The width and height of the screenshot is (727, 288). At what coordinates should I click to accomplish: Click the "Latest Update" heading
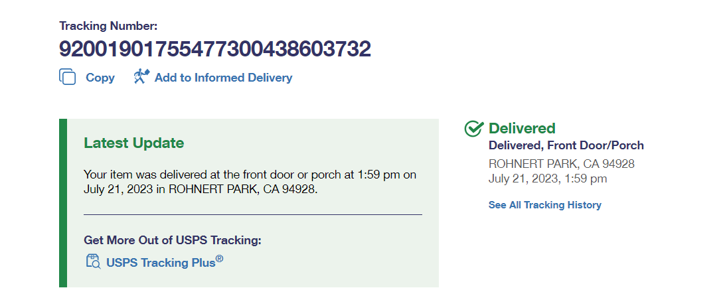click(x=133, y=143)
